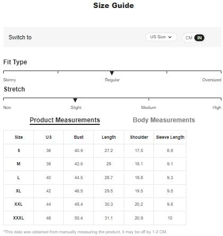Image resolution: width=223 pixels, height=236 pixels.
Task: Select the Product Measurements tab
Action: (x=65, y=120)
